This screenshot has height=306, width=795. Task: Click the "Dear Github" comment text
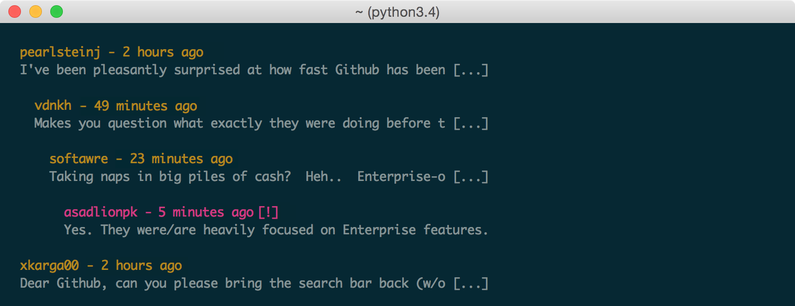click(236, 284)
